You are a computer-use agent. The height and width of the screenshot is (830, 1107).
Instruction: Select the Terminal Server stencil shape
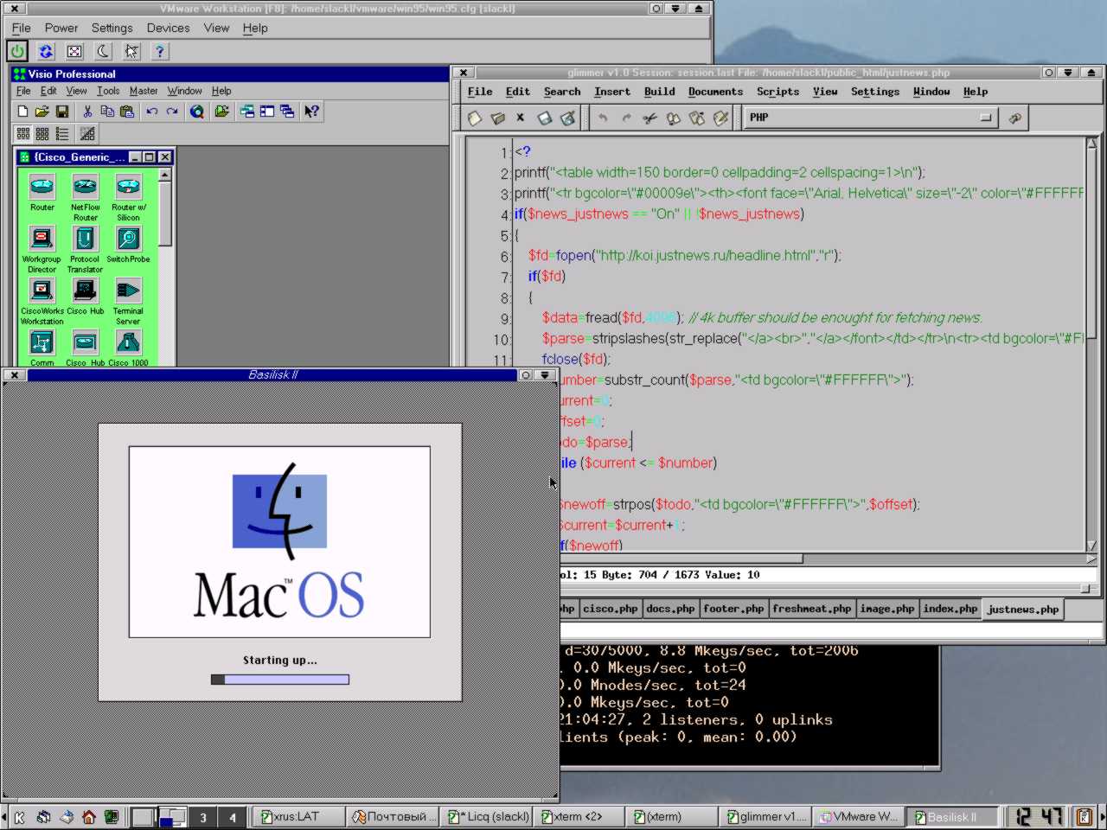128,302
